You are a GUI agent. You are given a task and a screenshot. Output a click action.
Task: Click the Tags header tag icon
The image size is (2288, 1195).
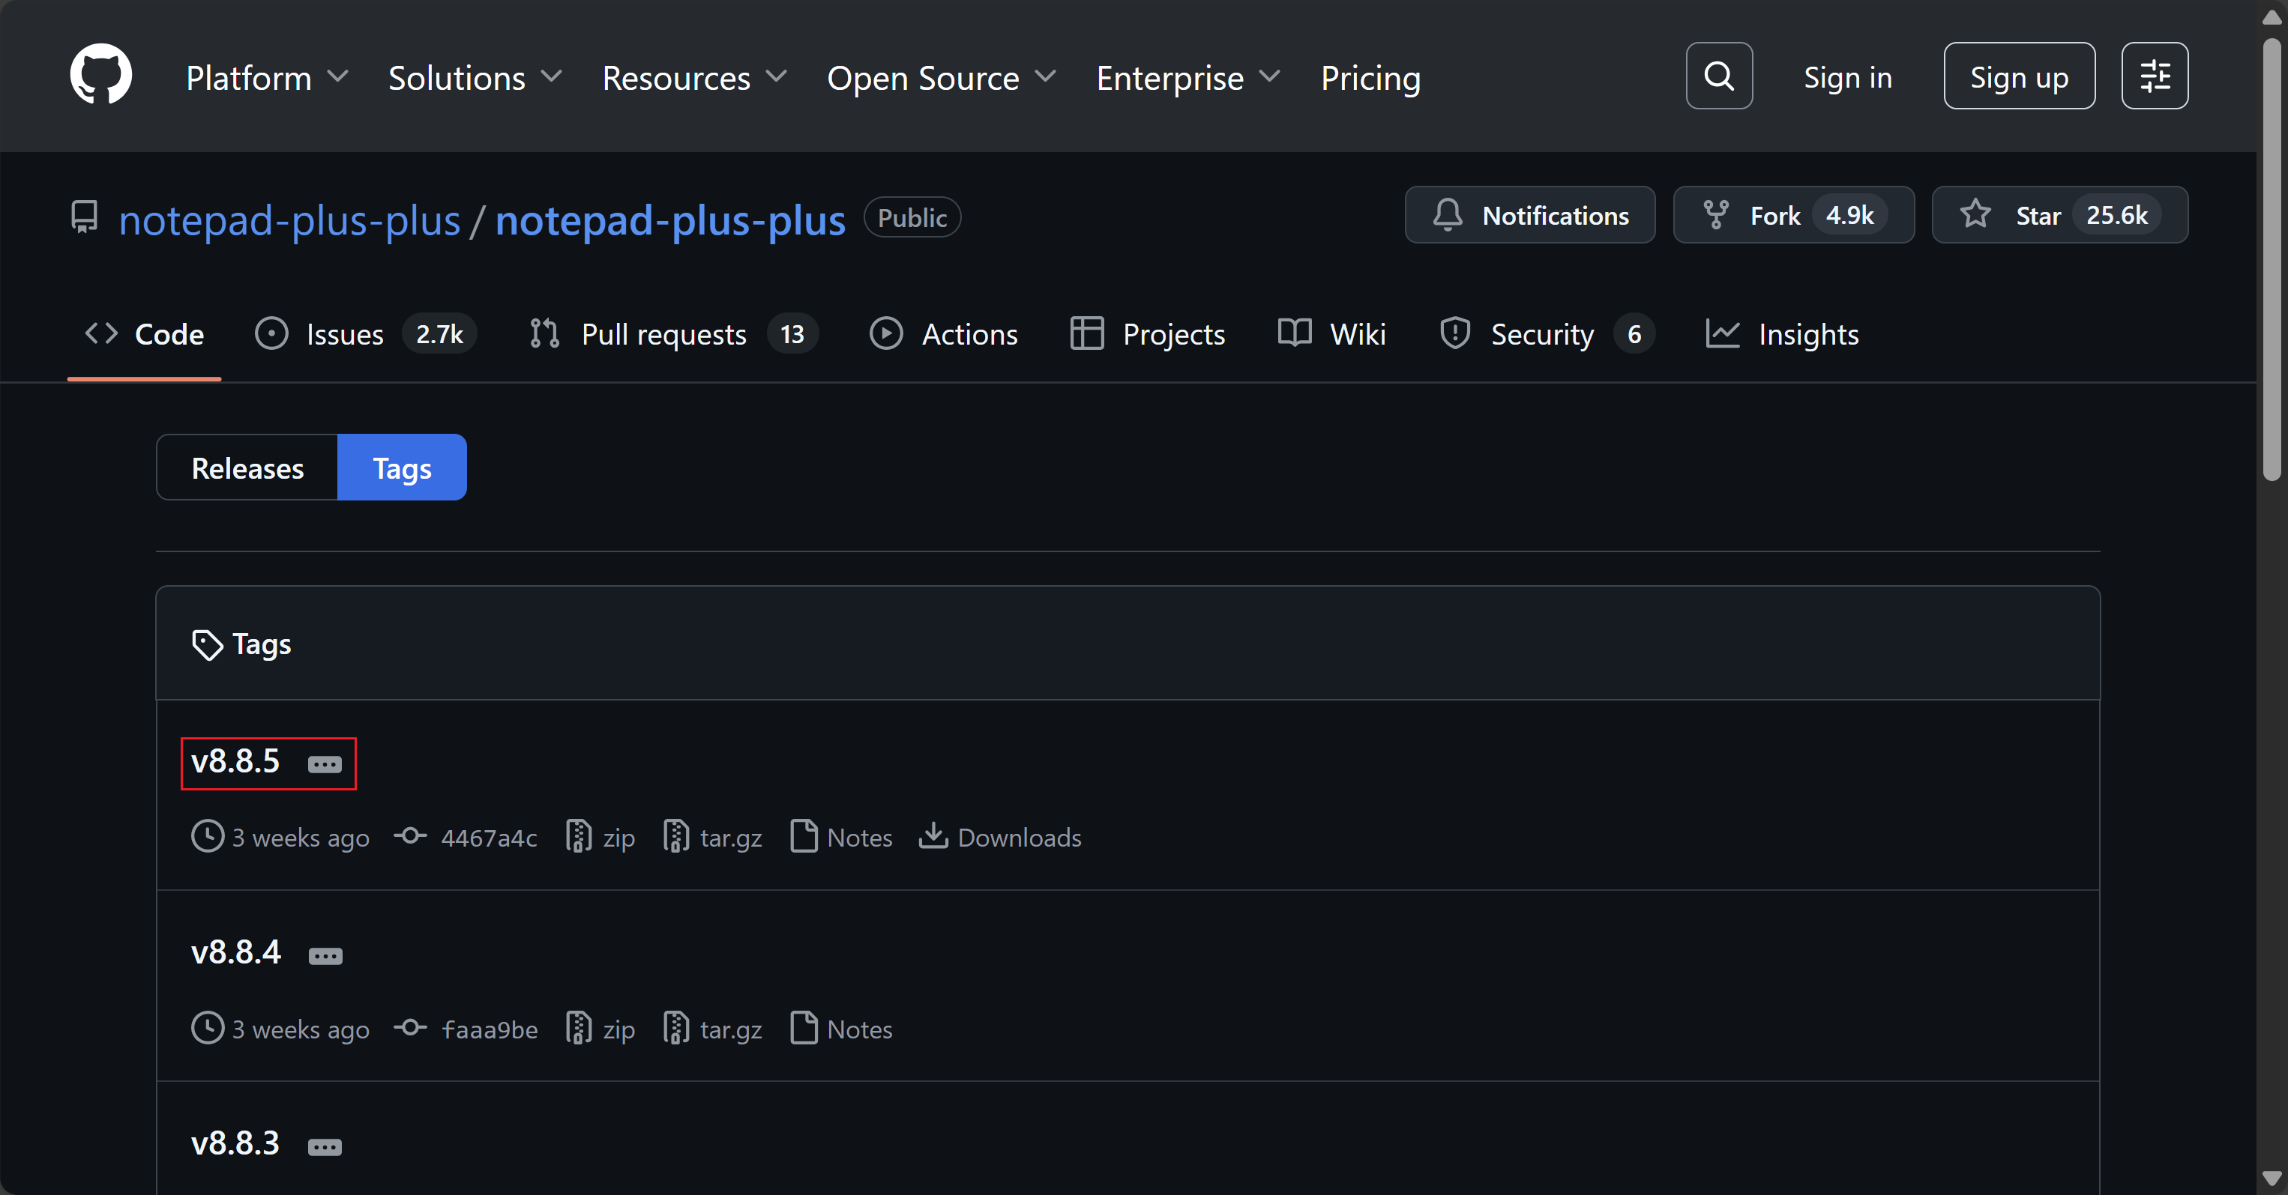(x=207, y=644)
